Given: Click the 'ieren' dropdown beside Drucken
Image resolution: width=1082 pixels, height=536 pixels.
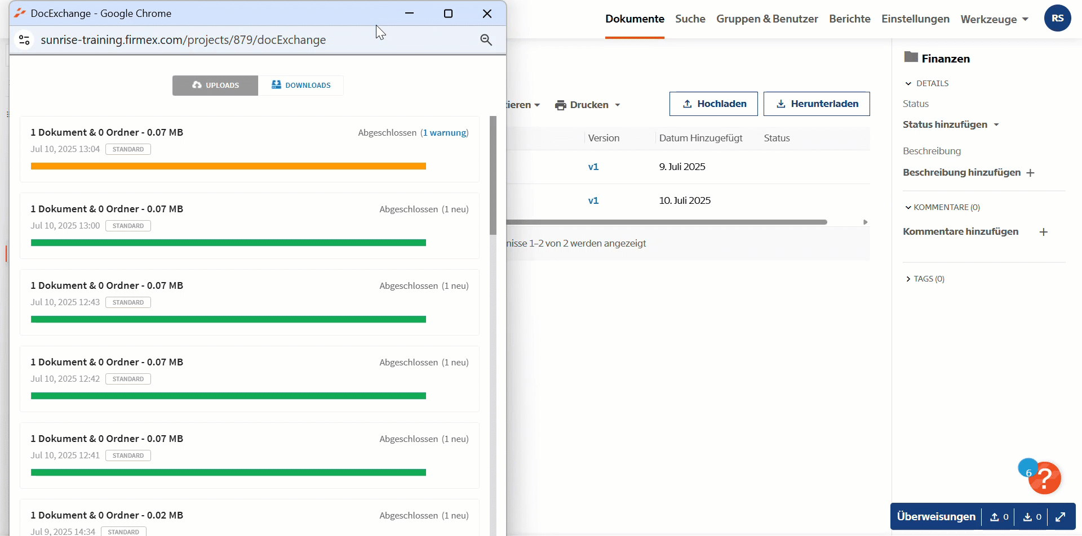Looking at the screenshot, I should 524,105.
